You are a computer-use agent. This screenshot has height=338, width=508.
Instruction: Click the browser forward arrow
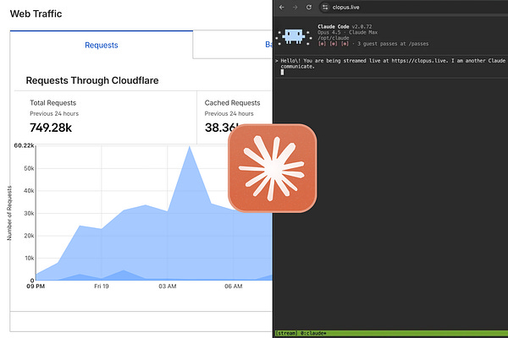pyautogui.click(x=295, y=7)
